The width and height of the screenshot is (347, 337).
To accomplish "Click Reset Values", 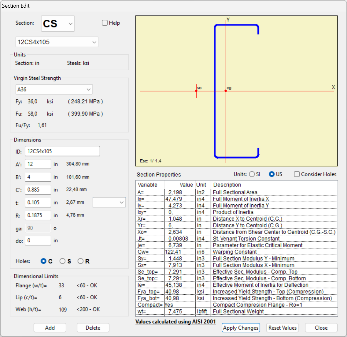I will point(282,328).
